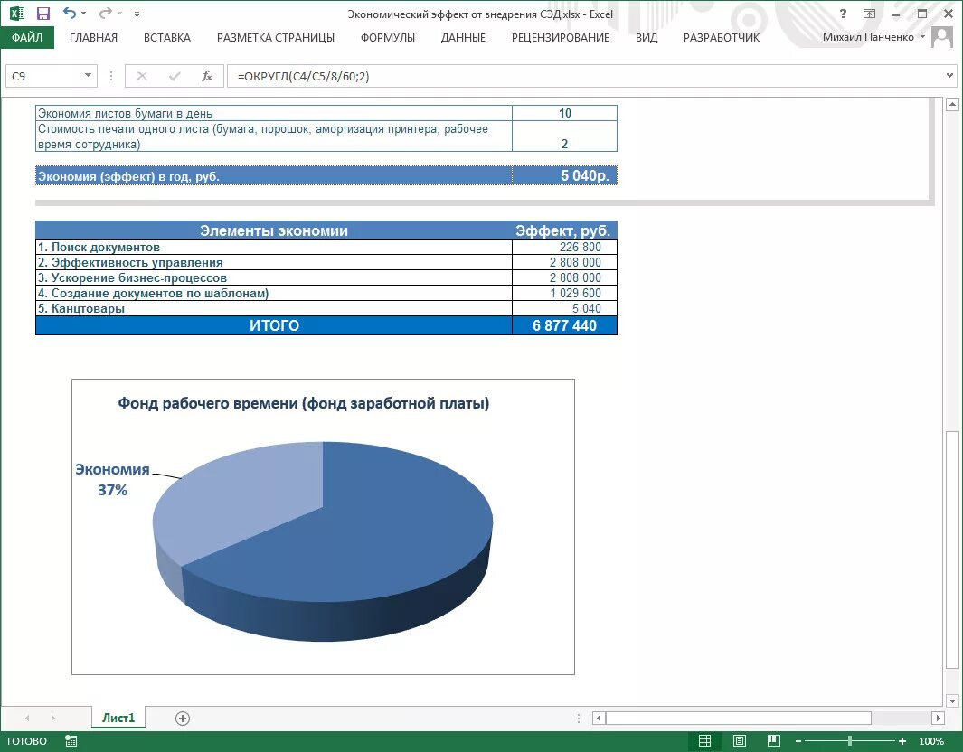The width and height of the screenshot is (963, 752).
Task: Click the Name Box showing C9
Action: pos(43,76)
